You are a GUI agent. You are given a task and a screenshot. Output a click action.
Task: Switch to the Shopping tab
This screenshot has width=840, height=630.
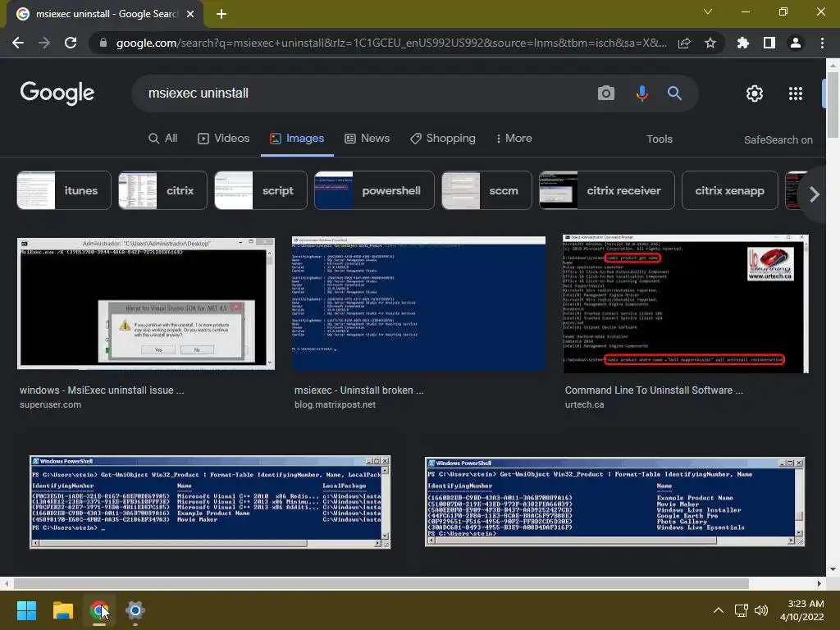[x=442, y=138]
